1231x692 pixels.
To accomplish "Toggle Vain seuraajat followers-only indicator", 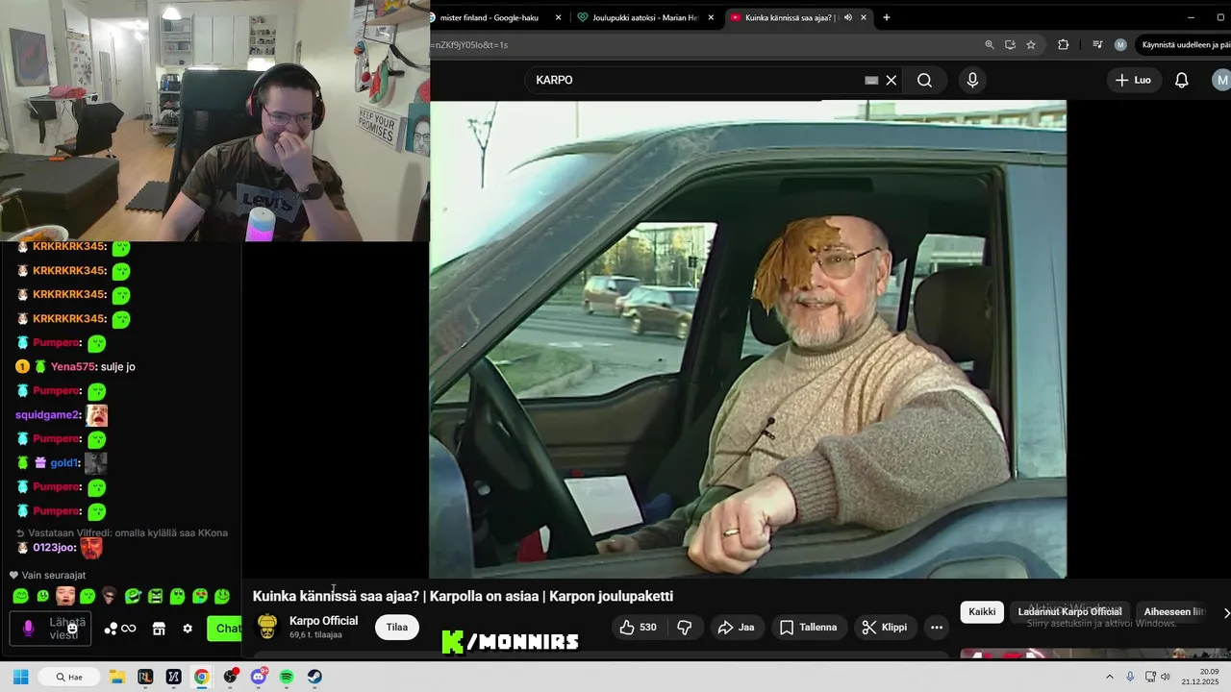I will pos(47,575).
